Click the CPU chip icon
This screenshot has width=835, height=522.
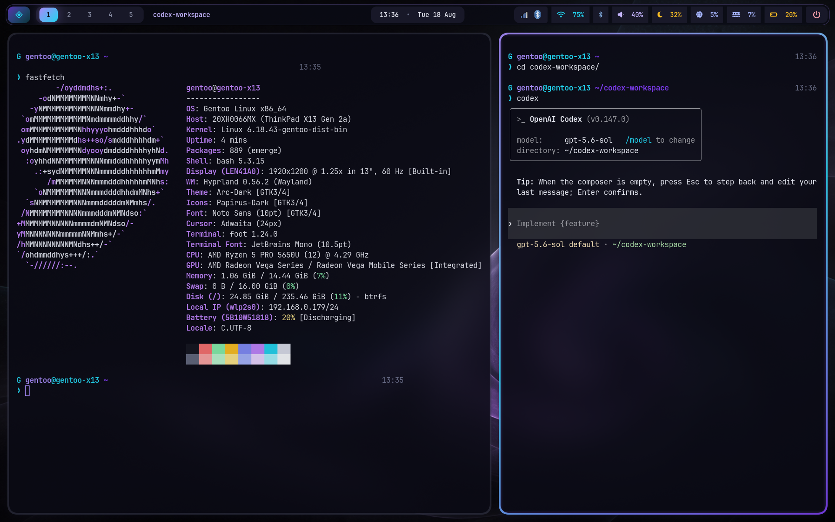[699, 15]
